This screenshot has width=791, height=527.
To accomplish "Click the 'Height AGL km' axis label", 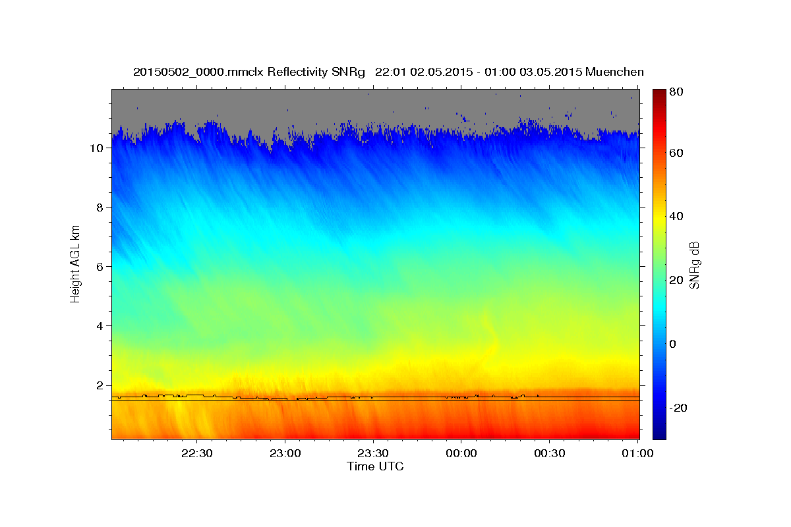I will click(76, 263).
